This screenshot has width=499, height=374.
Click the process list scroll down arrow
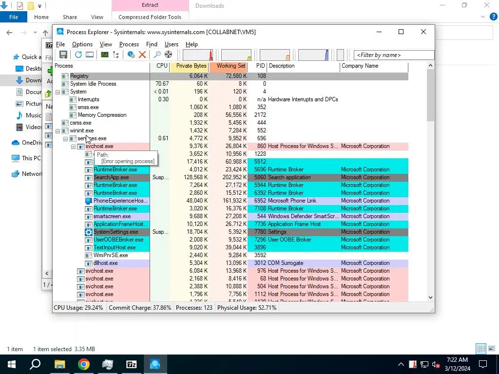(430, 298)
